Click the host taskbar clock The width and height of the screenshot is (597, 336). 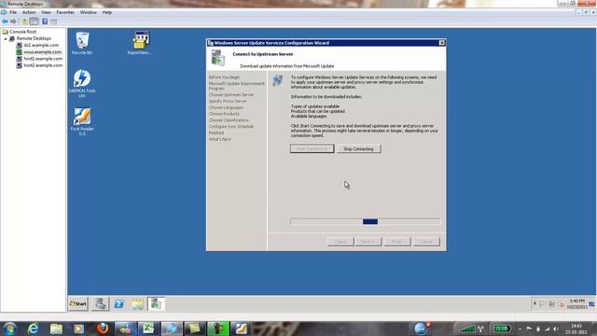(x=576, y=329)
